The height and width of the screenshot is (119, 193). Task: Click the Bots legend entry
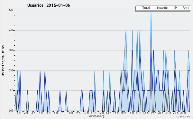(x=183, y=8)
